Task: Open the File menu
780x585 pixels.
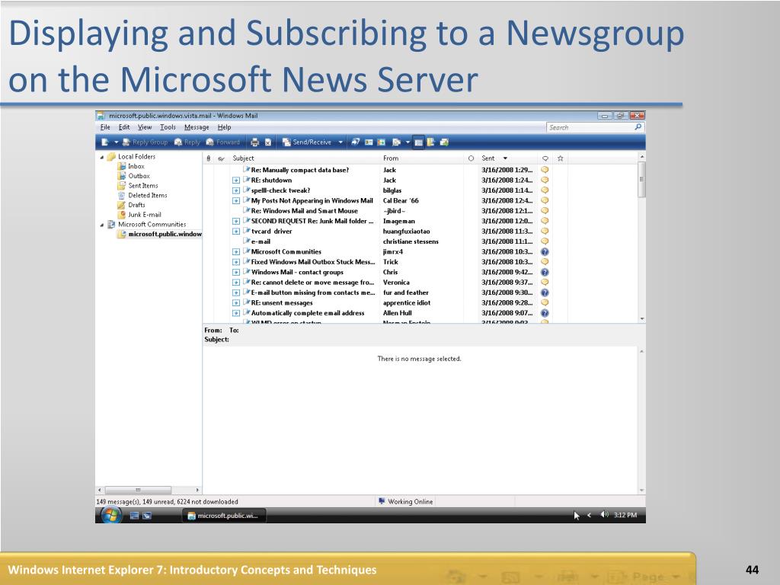Action: point(105,127)
